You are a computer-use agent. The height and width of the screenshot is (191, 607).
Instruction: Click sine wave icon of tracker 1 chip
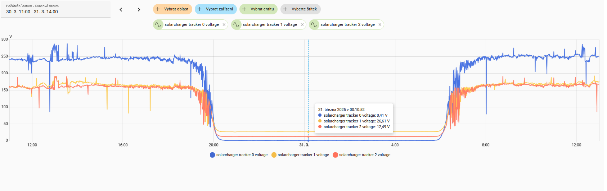coord(236,25)
